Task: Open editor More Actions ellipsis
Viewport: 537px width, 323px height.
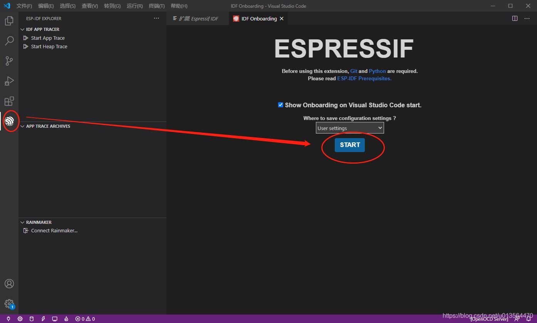Action: (x=527, y=19)
